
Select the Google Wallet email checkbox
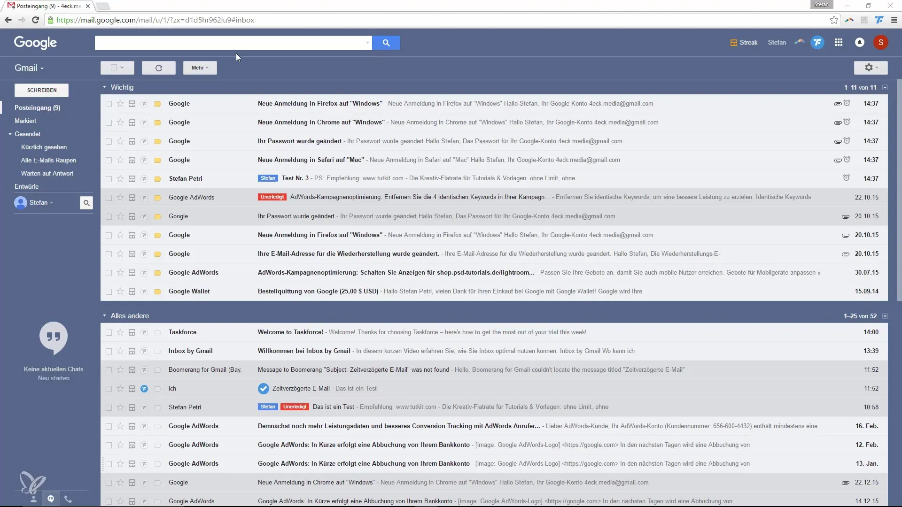[109, 292]
